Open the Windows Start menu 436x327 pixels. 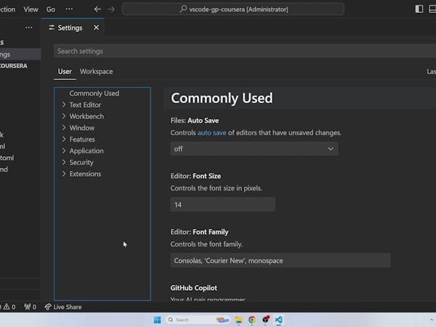pyautogui.click(x=158, y=320)
